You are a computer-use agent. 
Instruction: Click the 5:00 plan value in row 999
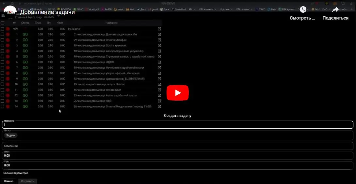[40, 29]
